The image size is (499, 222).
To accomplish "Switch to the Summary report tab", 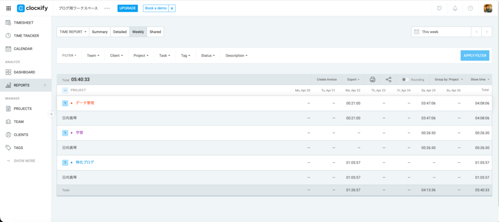I will (100, 32).
